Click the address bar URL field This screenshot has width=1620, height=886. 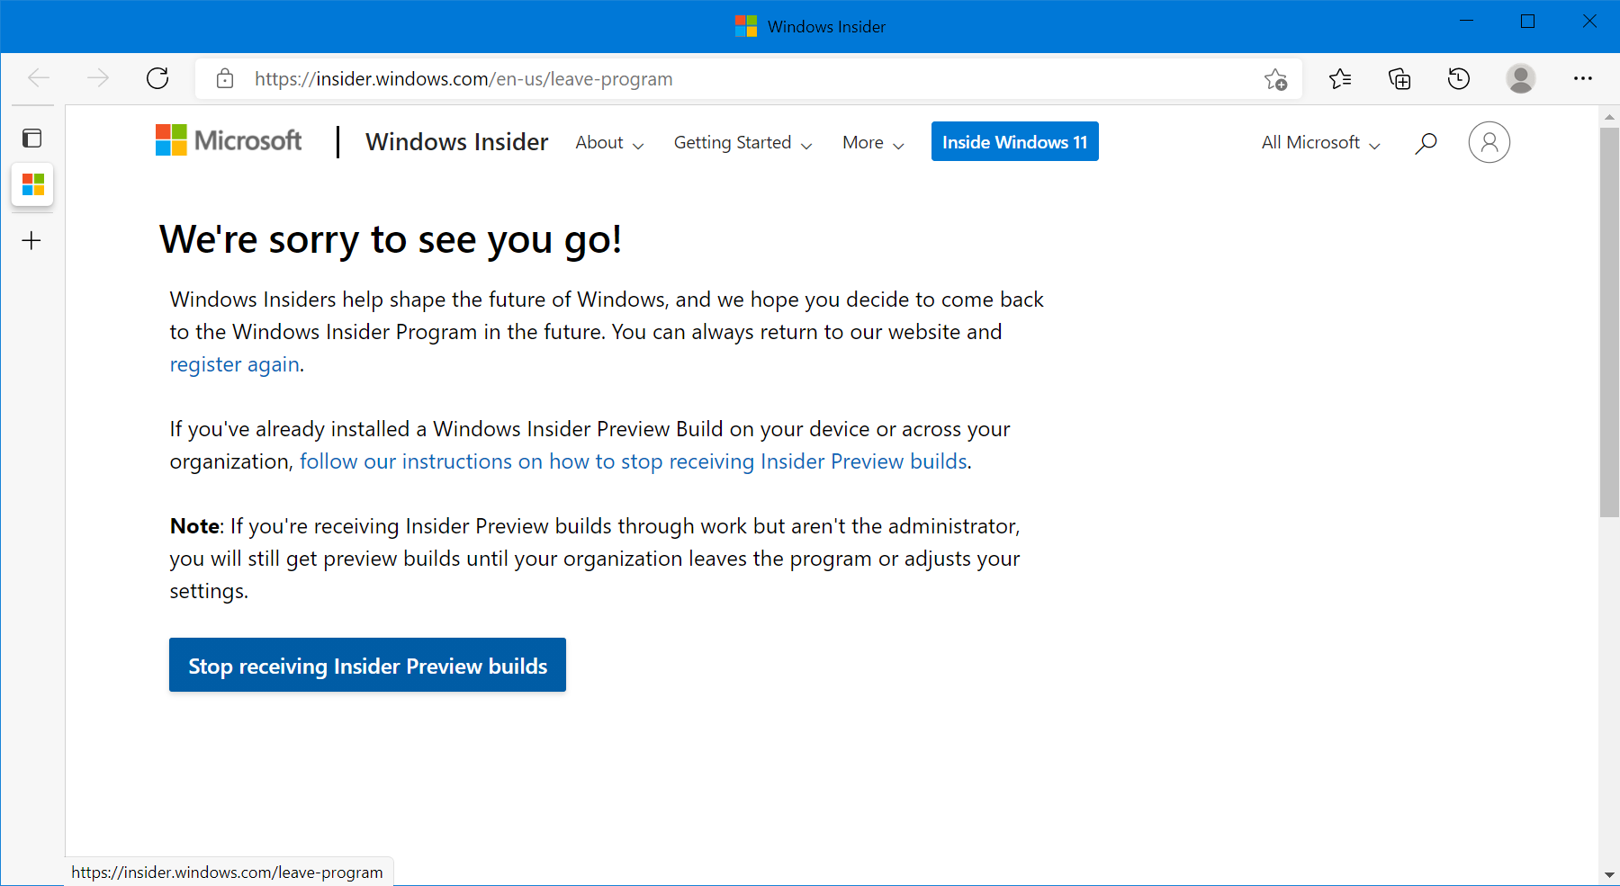pyautogui.click(x=720, y=79)
